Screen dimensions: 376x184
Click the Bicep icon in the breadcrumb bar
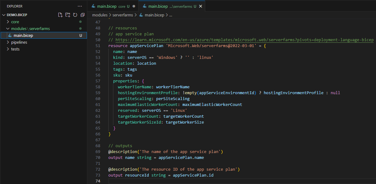coord(141,15)
